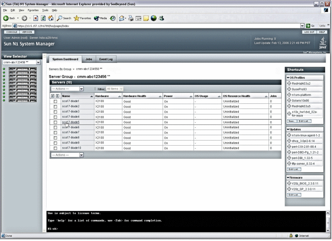Open the address bar history dropdown

(x=302, y=26)
